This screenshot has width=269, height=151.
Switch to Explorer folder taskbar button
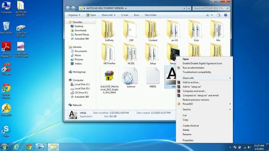(53, 147)
